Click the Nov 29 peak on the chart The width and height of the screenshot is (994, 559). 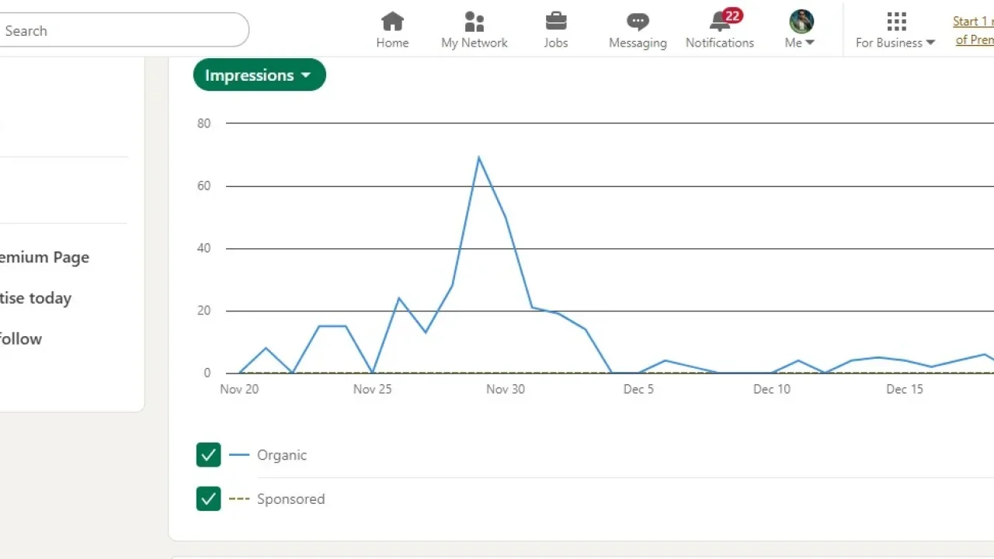(479, 158)
